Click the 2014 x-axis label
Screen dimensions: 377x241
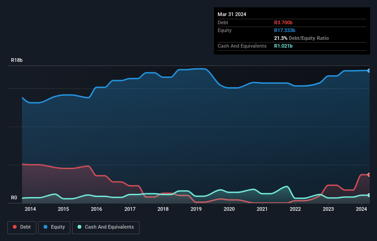(x=30, y=209)
